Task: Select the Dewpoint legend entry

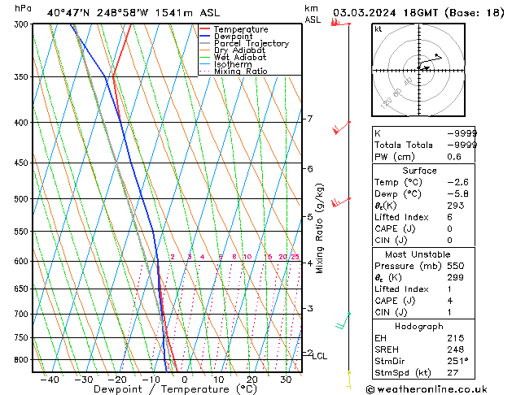Action: click(236, 37)
